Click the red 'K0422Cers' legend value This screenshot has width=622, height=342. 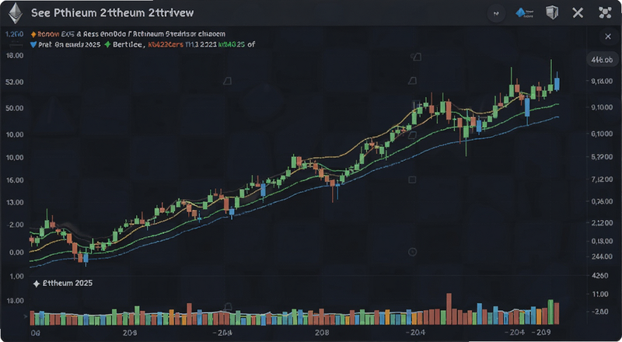[166, 45]
